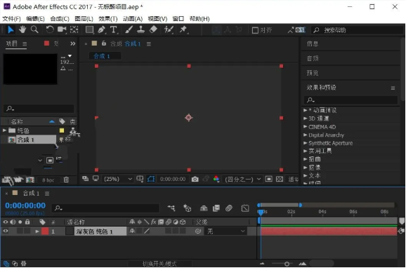Click the 切换开关/模式 button

click(x=159, y=264)
